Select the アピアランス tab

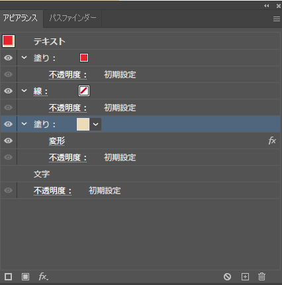[x=21, y=18]
